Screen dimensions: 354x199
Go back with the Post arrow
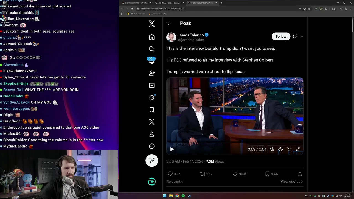[169, 23]
